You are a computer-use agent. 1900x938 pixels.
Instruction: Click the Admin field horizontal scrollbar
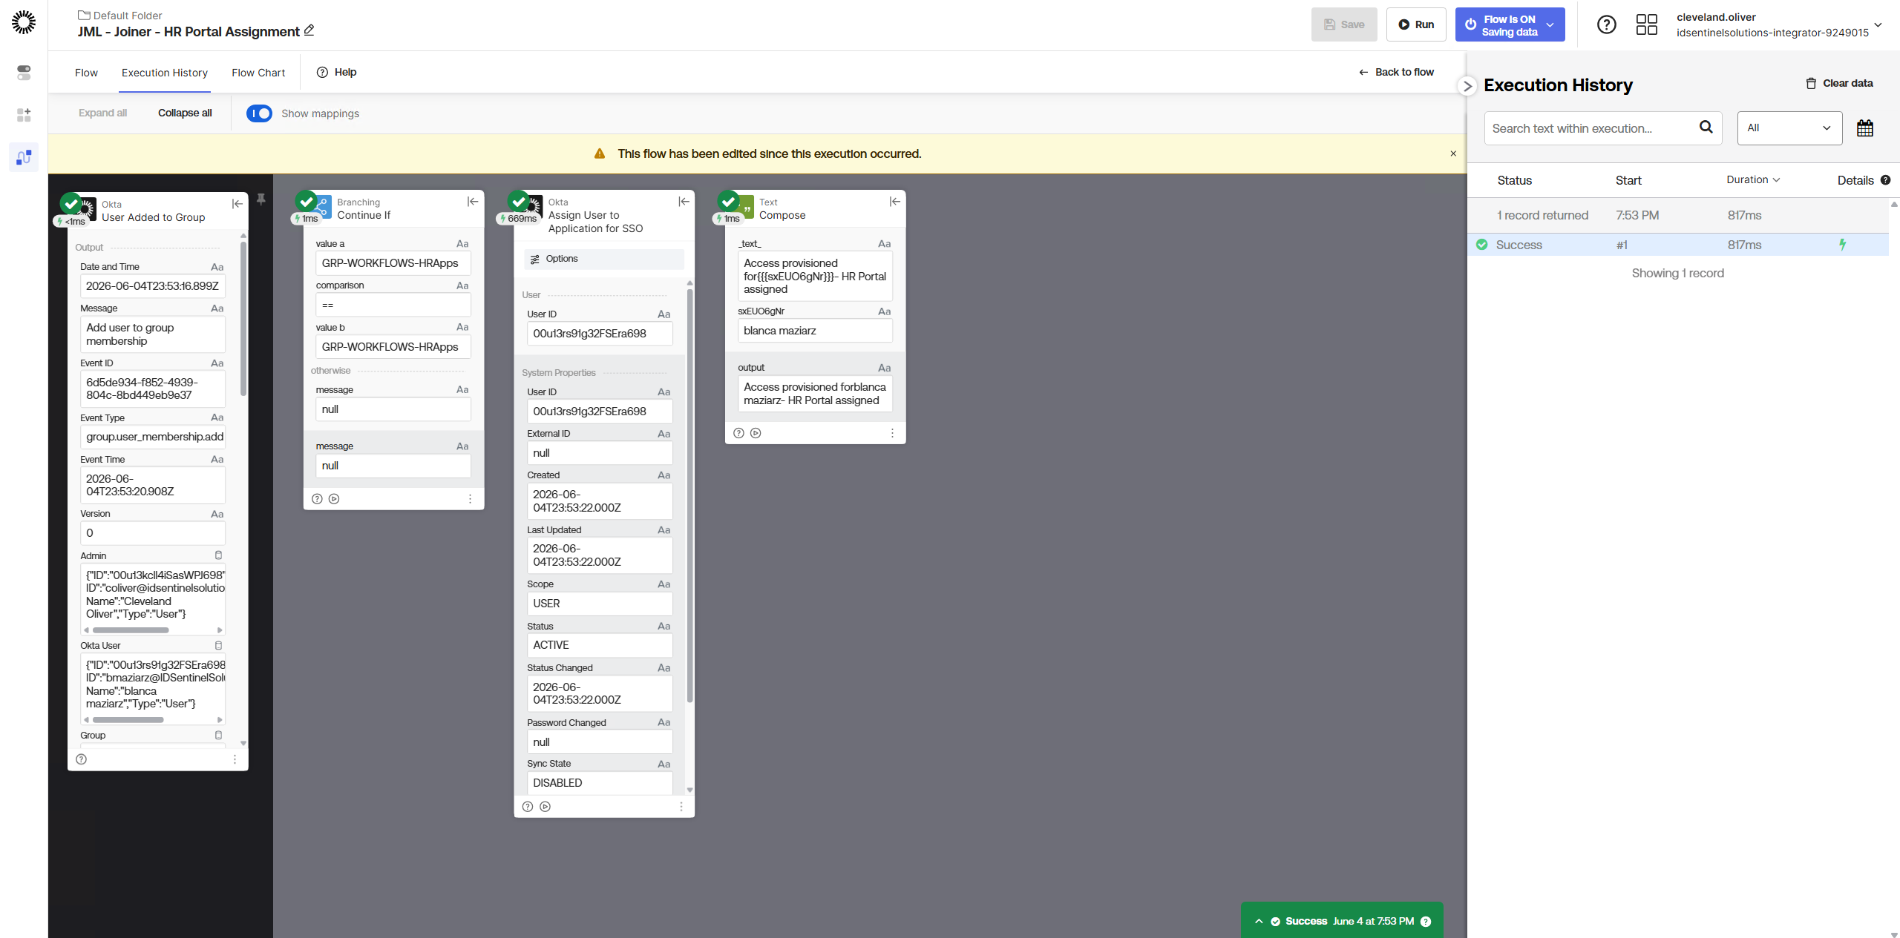click(131, 630)
